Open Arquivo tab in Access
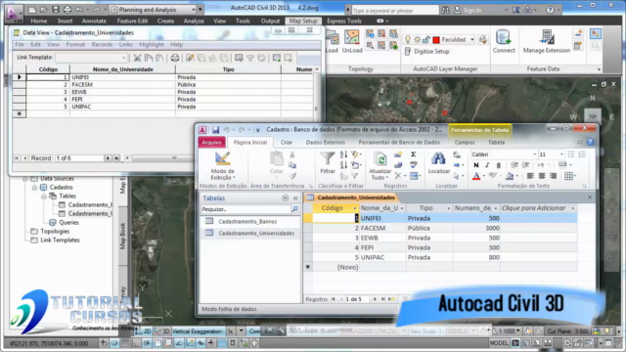626x352 pixels. pos(211,142)
